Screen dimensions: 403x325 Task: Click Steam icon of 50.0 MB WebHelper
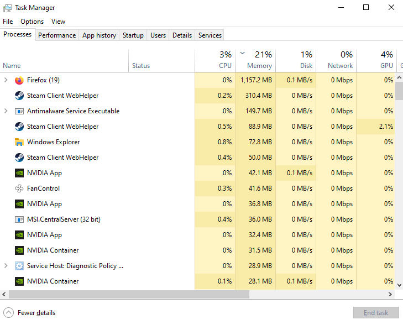[19, 157]
